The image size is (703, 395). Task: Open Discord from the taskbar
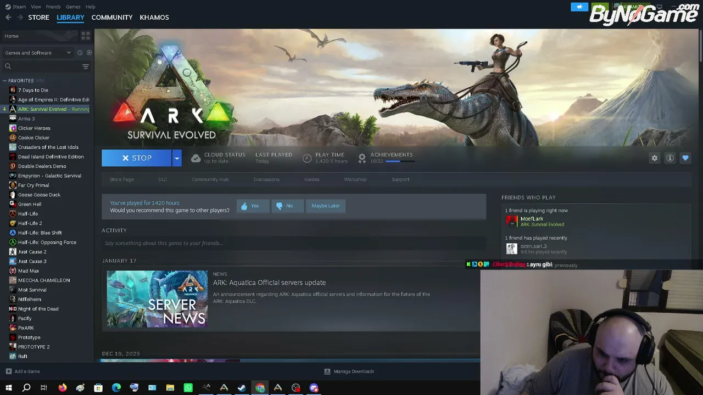[x=314, y=388]
